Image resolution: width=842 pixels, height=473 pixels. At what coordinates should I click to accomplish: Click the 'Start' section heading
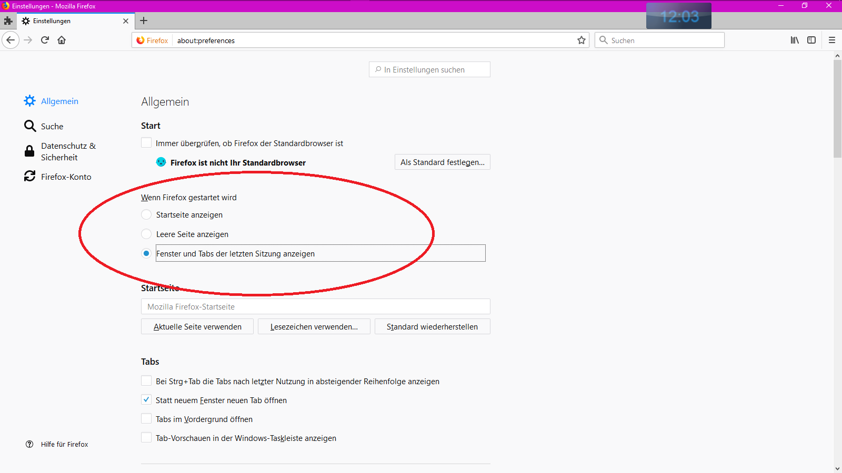(x=151, y=126)
